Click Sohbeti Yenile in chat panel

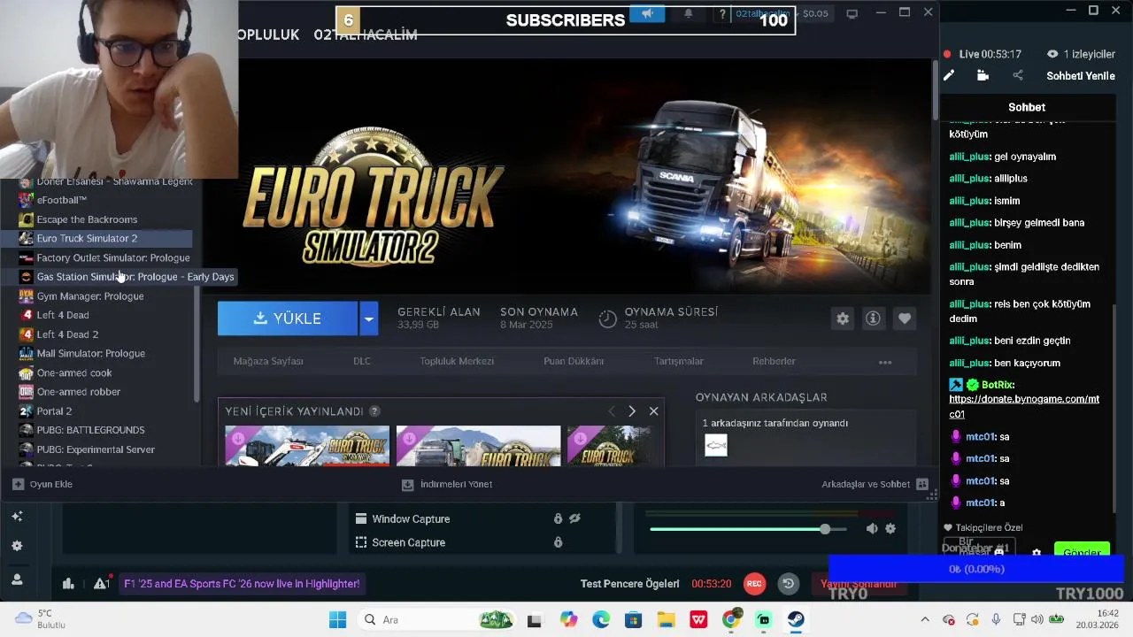[1080, 76]
